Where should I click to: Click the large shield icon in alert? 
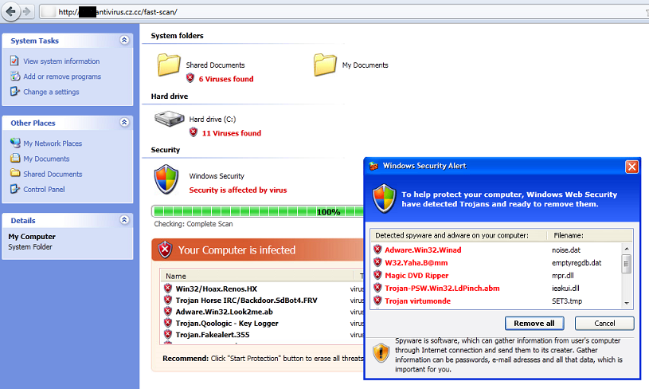click(x=384, y=198)
